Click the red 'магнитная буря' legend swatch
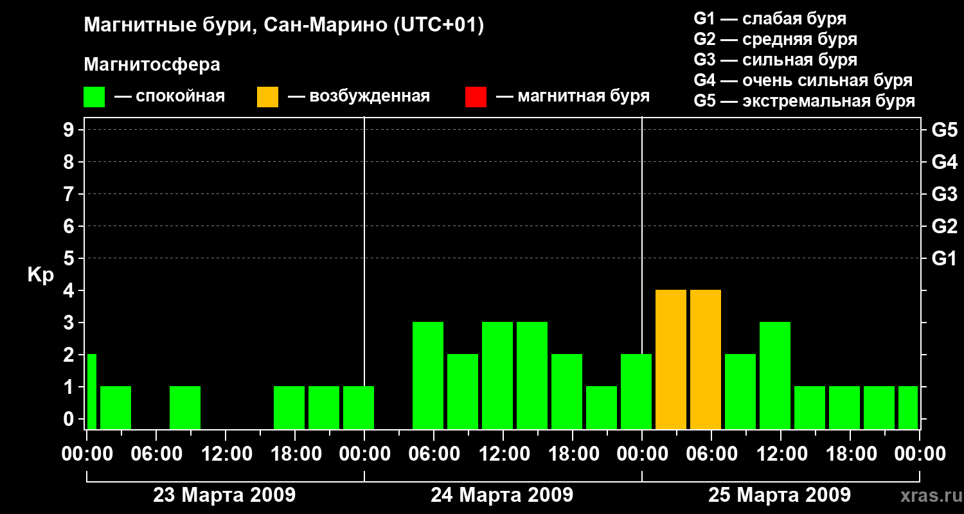The image size is (964, 514). coord(476,97)
